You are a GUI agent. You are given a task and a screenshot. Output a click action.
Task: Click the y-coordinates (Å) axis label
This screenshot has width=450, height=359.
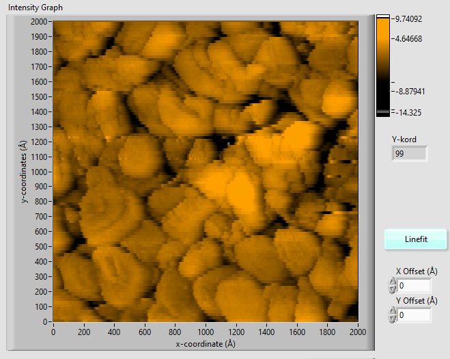click(x=23, y=172)
